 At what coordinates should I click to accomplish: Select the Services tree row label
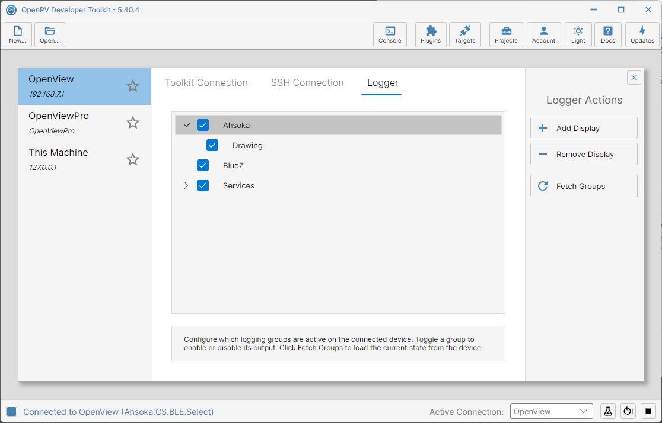click(238, 186)
